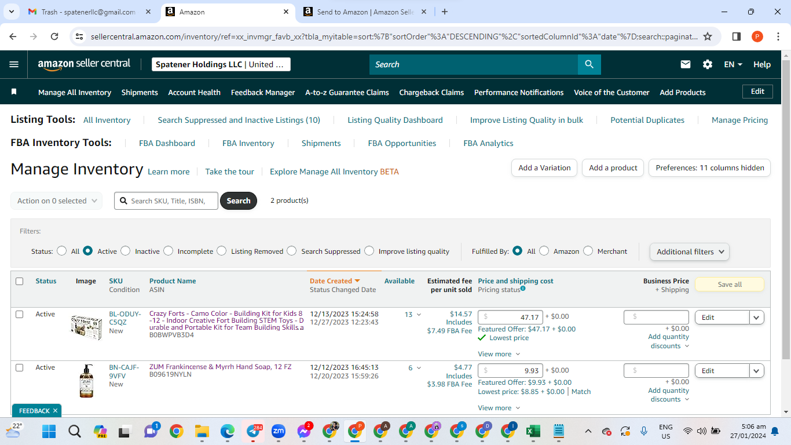Open Windows taskbar Search
Screen dimensions: 791x445
75,431
